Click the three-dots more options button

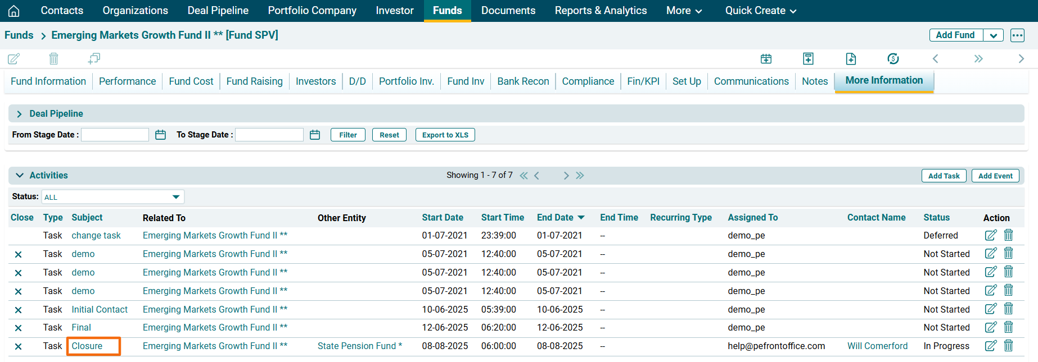[1017, 35]
